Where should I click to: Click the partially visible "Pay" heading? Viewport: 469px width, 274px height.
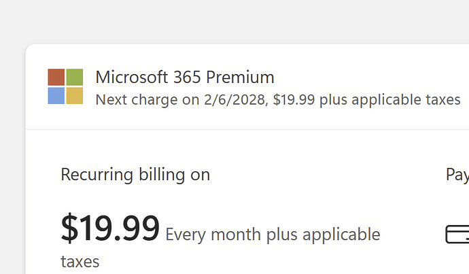click(x=457, y=175)
